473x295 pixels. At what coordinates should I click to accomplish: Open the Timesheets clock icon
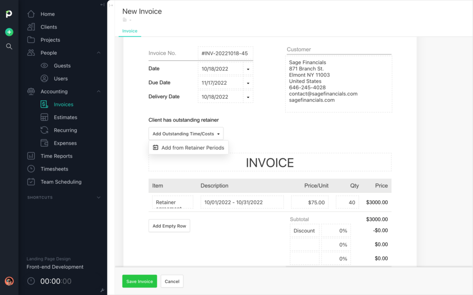(x=31, y=169)
